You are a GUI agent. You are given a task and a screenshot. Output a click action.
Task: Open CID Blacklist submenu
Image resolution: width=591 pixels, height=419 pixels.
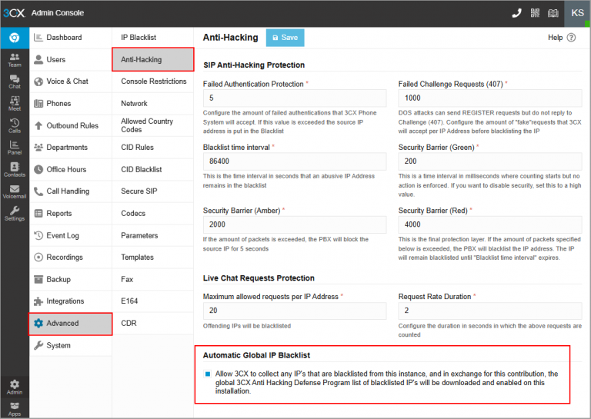pos(152,169)
